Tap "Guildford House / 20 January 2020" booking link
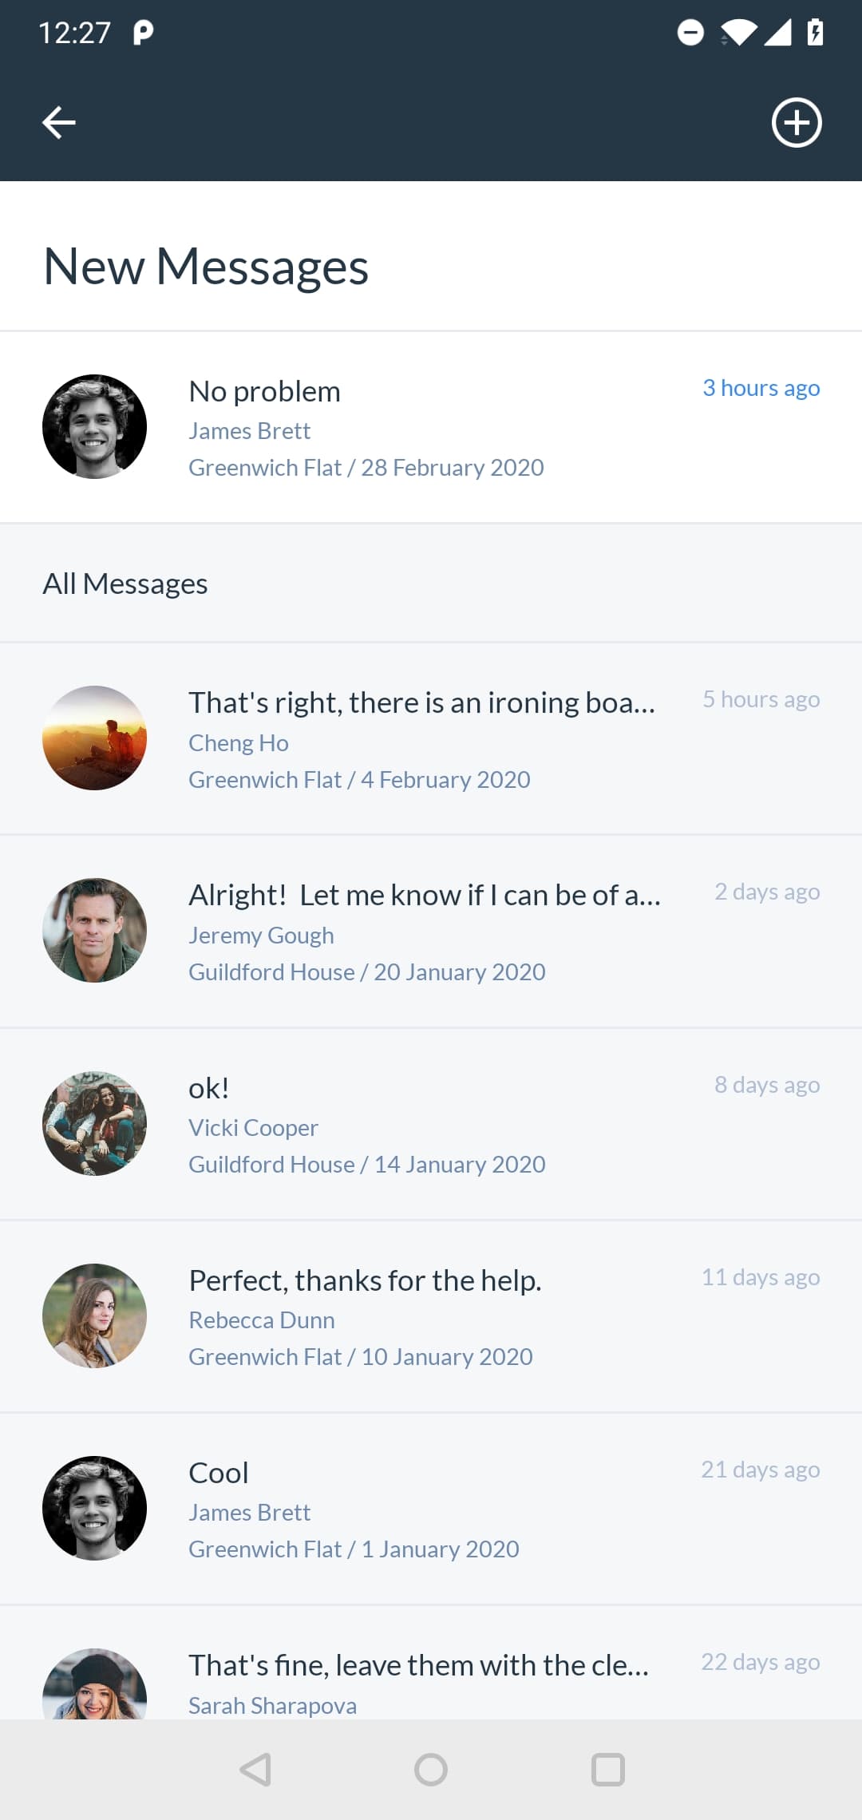This screenshot has height=1820, width=862. [367, 972]
